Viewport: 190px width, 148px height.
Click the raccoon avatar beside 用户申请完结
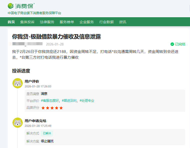[x=17, y=123]
